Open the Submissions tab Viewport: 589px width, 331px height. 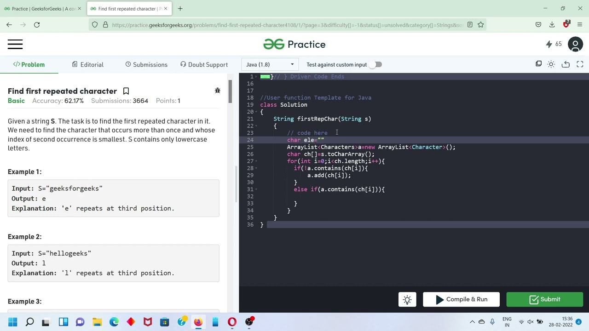pyautogui.click(x=146, y=64)
